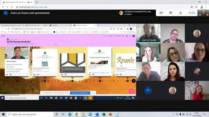Screen dimensions: 209x117
Task: Open Sticky Notes on the shared screen's taskbar
Action: click(x=90, y=98)
